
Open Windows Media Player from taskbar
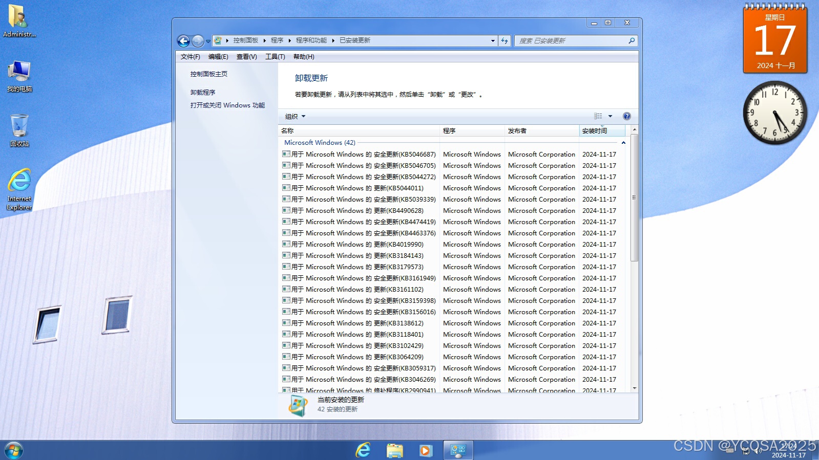coord(426,450)
